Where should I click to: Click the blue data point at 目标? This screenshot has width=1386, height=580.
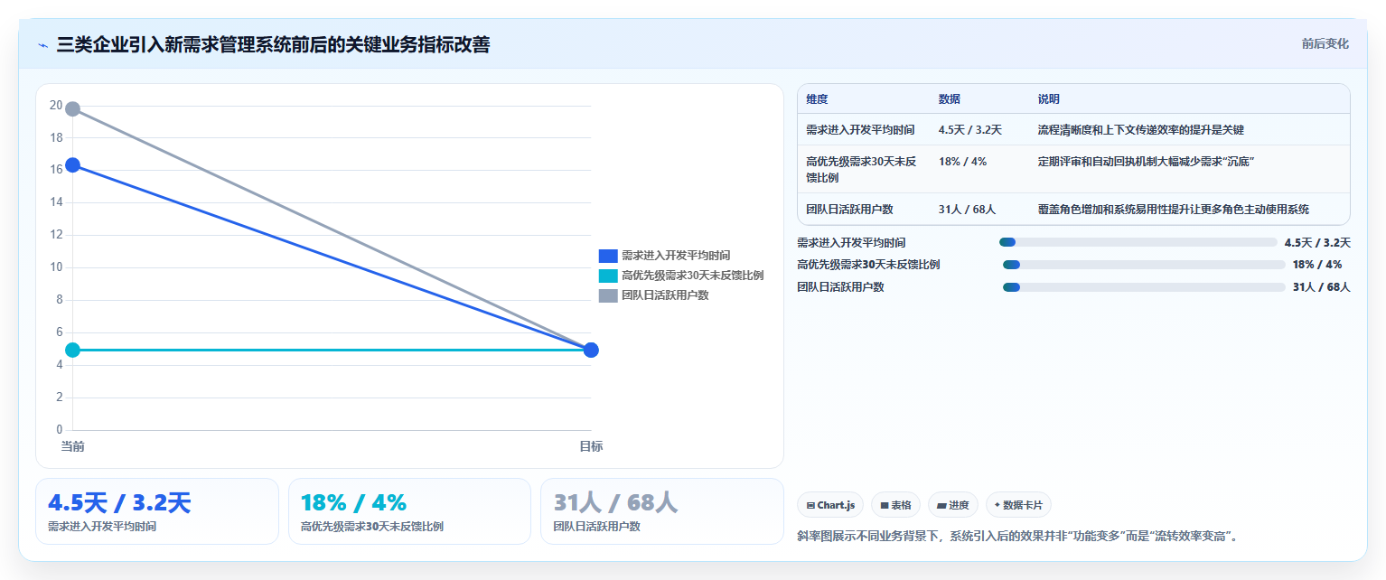[591, 350]
